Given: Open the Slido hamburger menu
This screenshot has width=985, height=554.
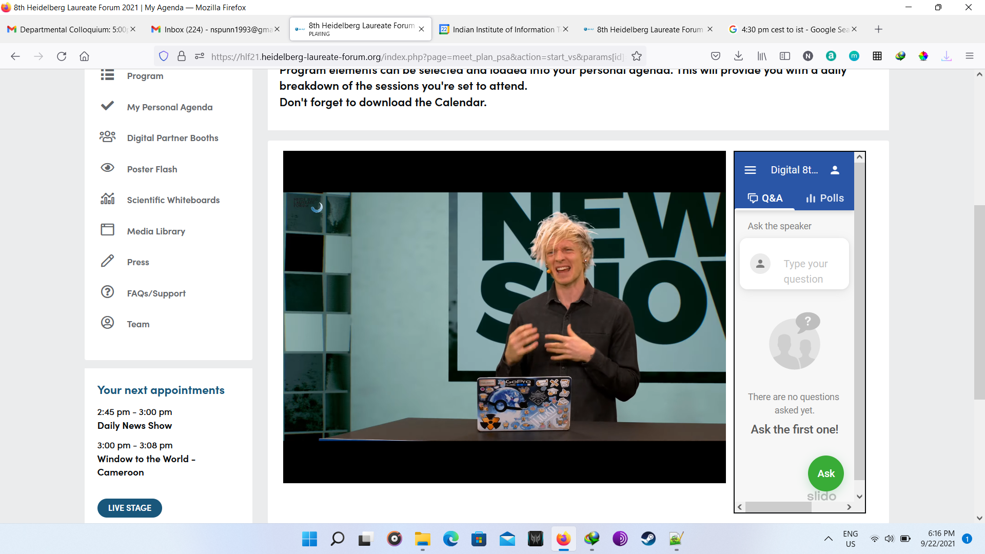Looking at the screenshot, I should tap(750, 170).
